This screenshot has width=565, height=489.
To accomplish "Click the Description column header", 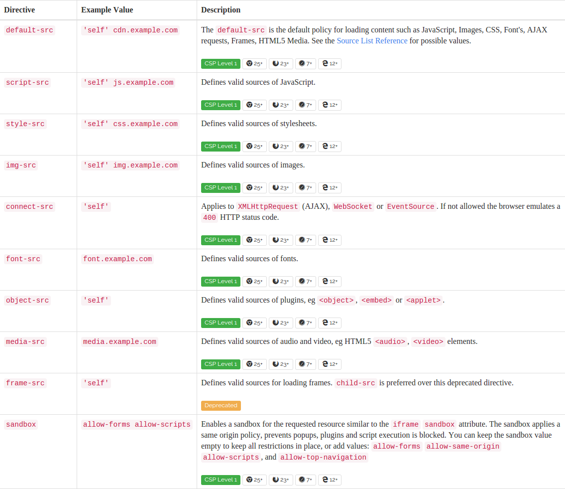I will point(221,10).
